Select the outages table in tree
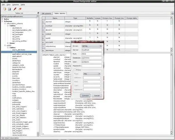 [x=15, y=100]
